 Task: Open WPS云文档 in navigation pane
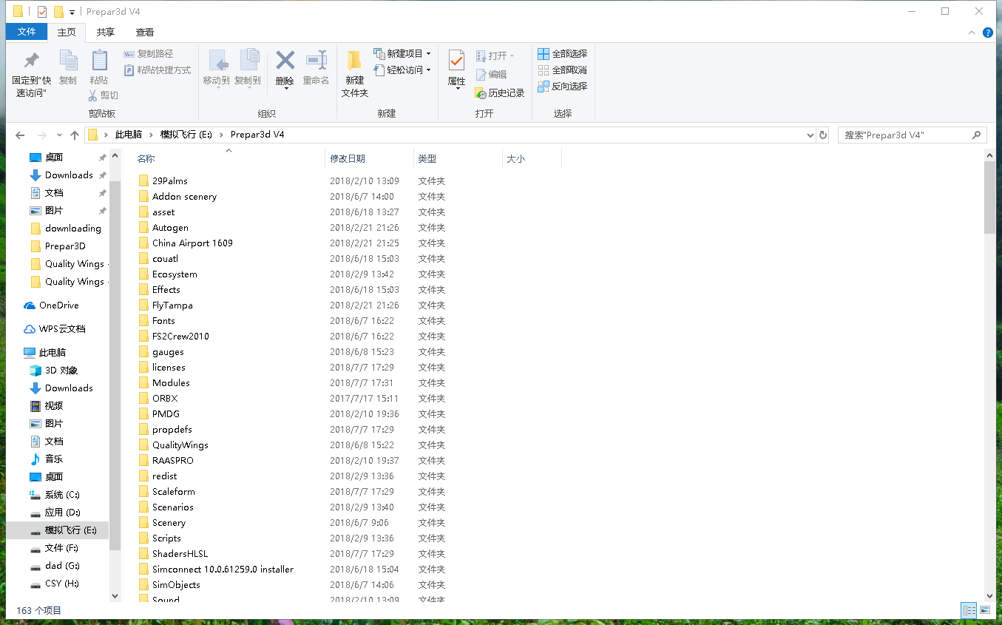[x=62, y=329]
